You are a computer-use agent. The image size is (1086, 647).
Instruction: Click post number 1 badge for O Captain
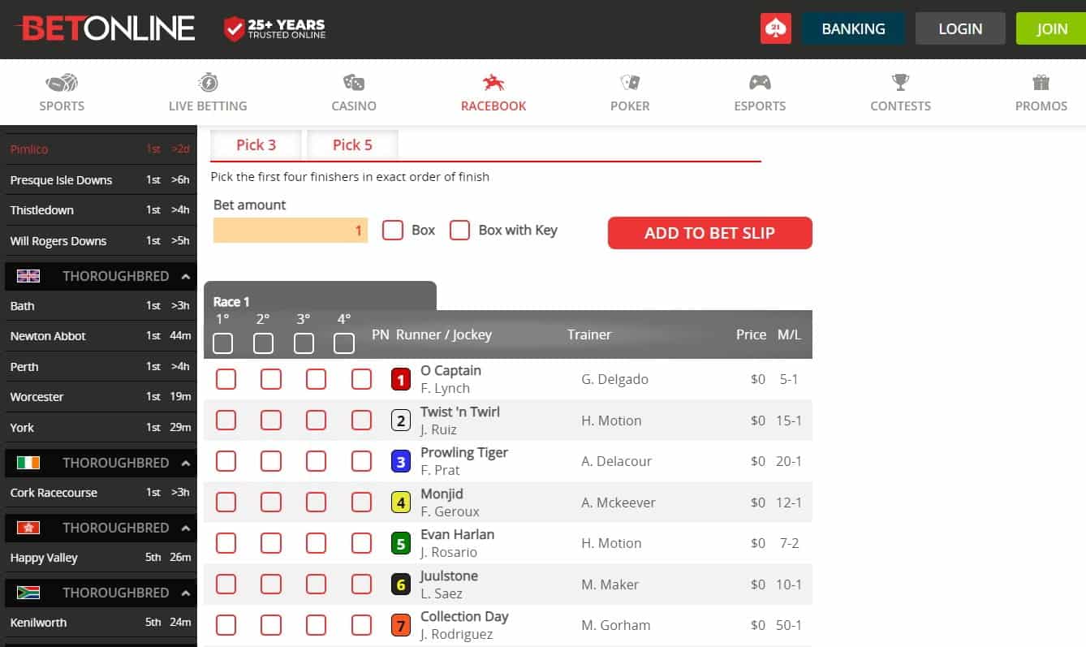401,379
